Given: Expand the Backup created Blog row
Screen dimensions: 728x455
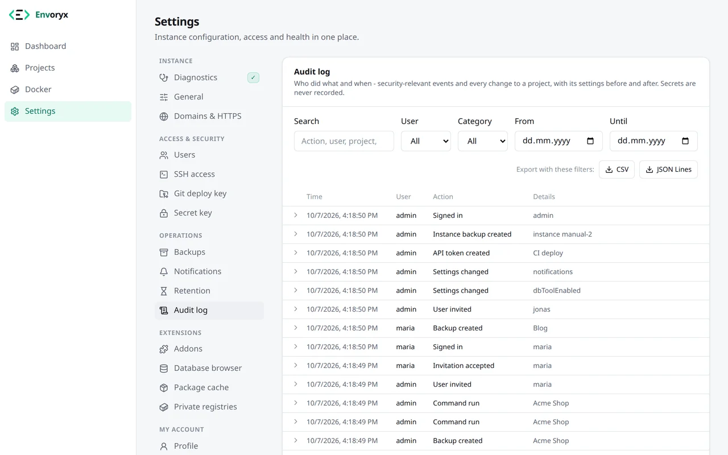Looking at the screenshot, I should [x=296, y=328].
